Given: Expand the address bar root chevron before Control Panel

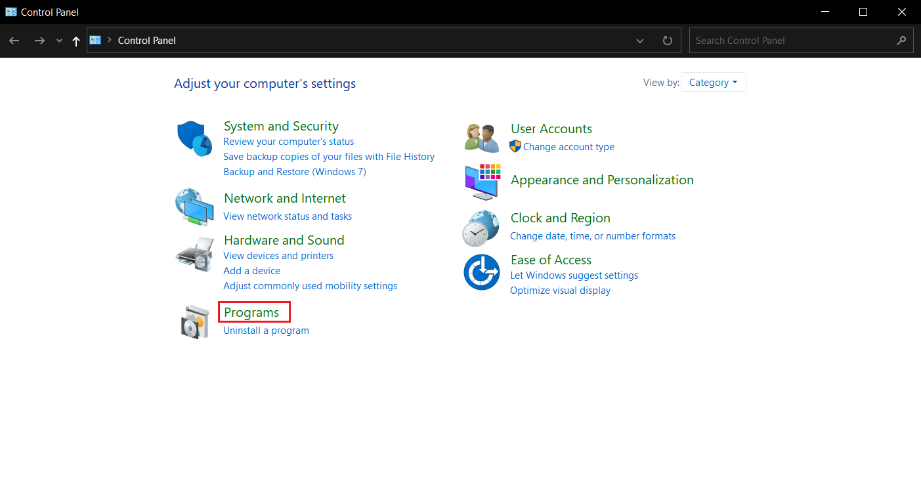Looking at the screenshot, I should coord(109,41).
